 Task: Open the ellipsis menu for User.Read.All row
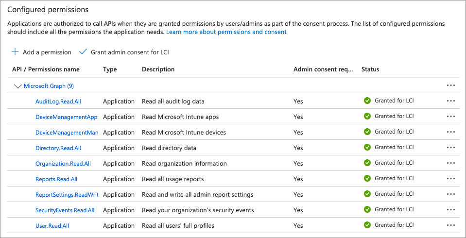pos(451,225)
